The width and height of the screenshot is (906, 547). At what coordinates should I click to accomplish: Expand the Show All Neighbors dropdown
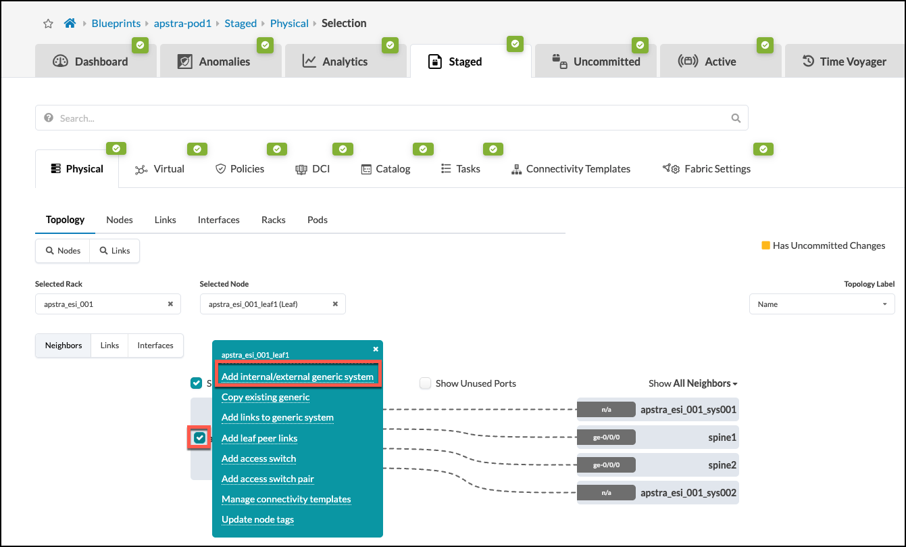point(693,383)
